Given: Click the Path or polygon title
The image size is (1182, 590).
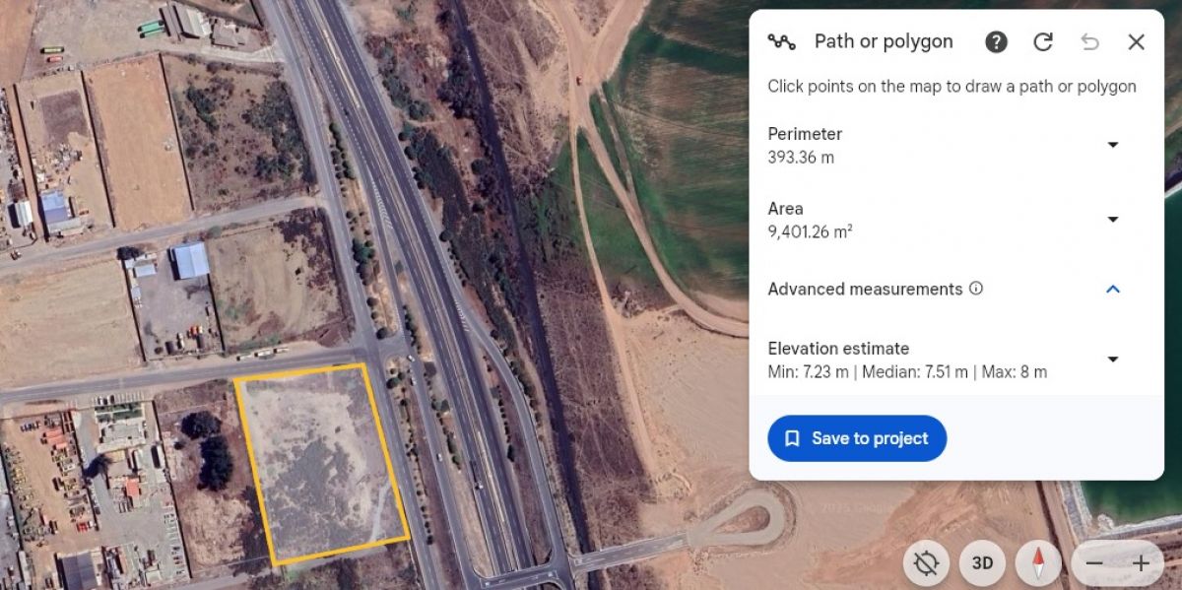Looking at the screenshot, I should [x=884, y=41].
